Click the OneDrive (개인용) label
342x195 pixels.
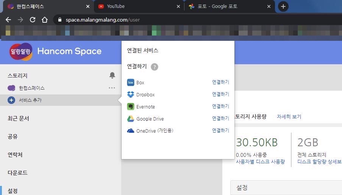coord(155,131)
